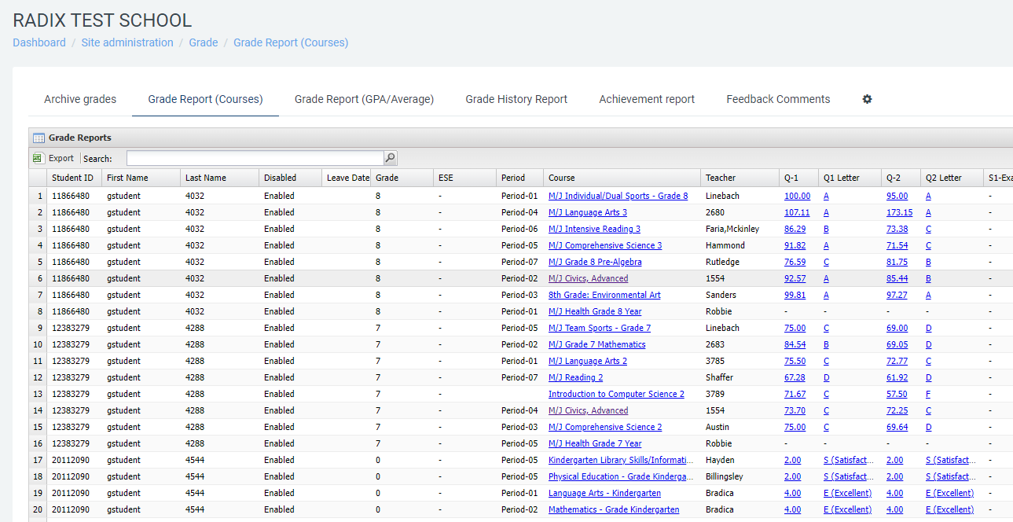The height and width of the screenshot is (522, 1013).
Task: Open the Feedback Comments tab
Action: pos(778,99)
